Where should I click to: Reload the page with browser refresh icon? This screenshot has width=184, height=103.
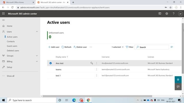(x=12, y=7)
